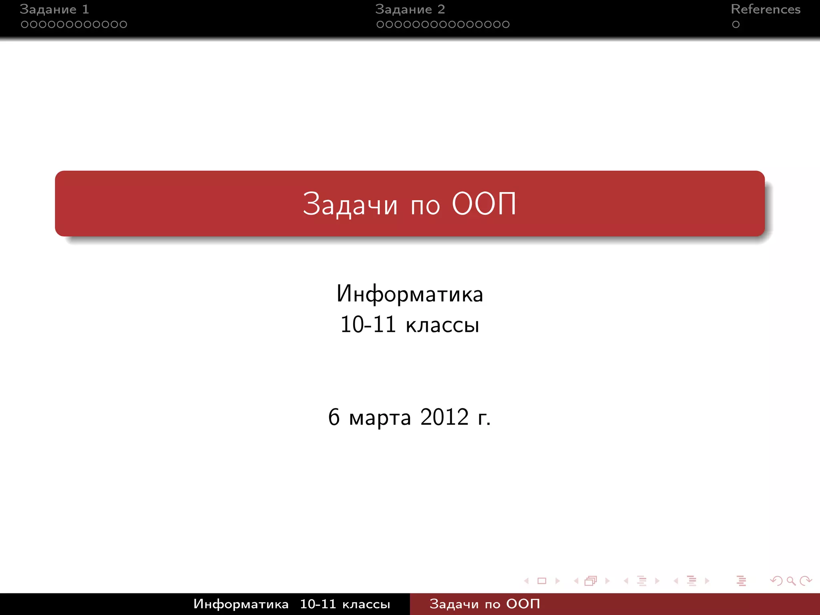Select first slide dot under Задание 1
This screenshot has height=615, width=820.
(x=24, y=24)
